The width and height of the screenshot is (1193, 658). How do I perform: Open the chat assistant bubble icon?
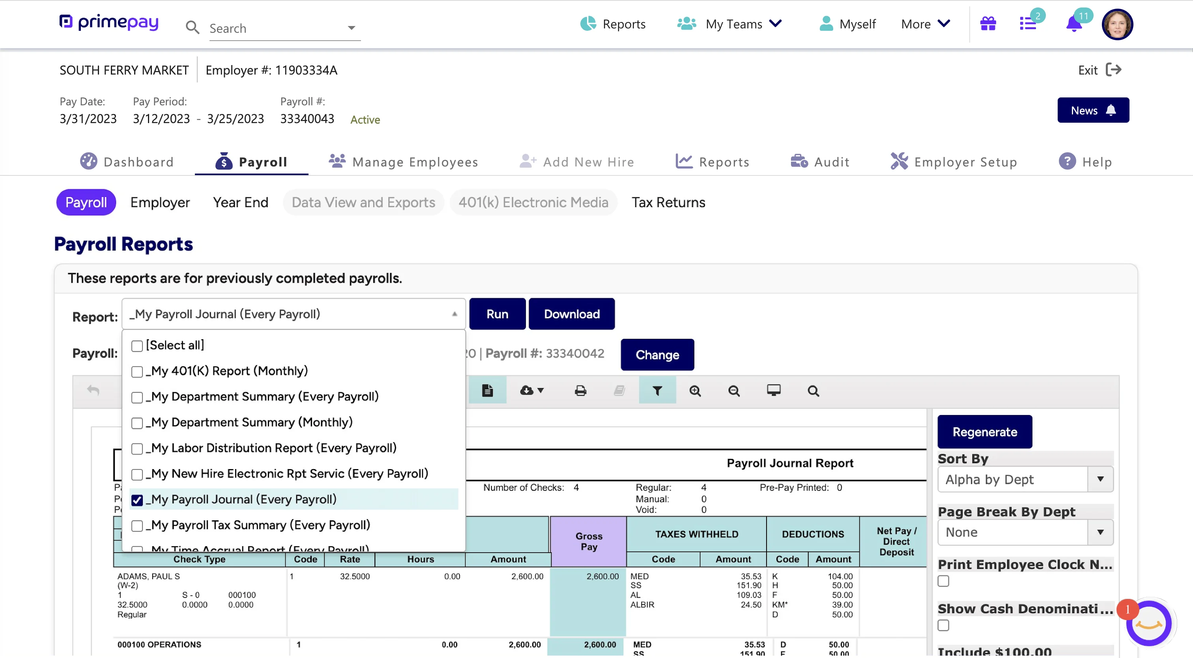[1148, 623]
